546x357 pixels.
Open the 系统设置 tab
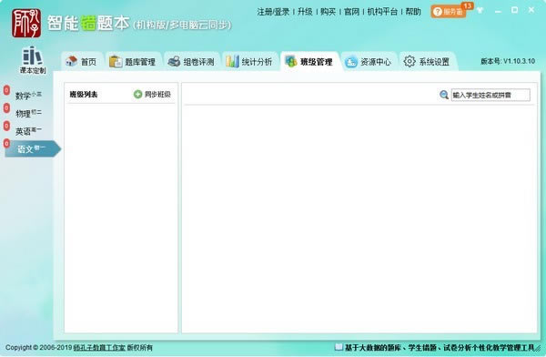coord(427,62)
